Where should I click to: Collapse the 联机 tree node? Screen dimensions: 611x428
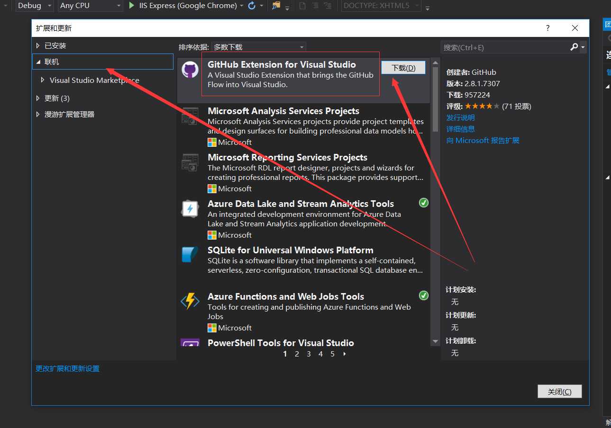[x=38, y=62]
